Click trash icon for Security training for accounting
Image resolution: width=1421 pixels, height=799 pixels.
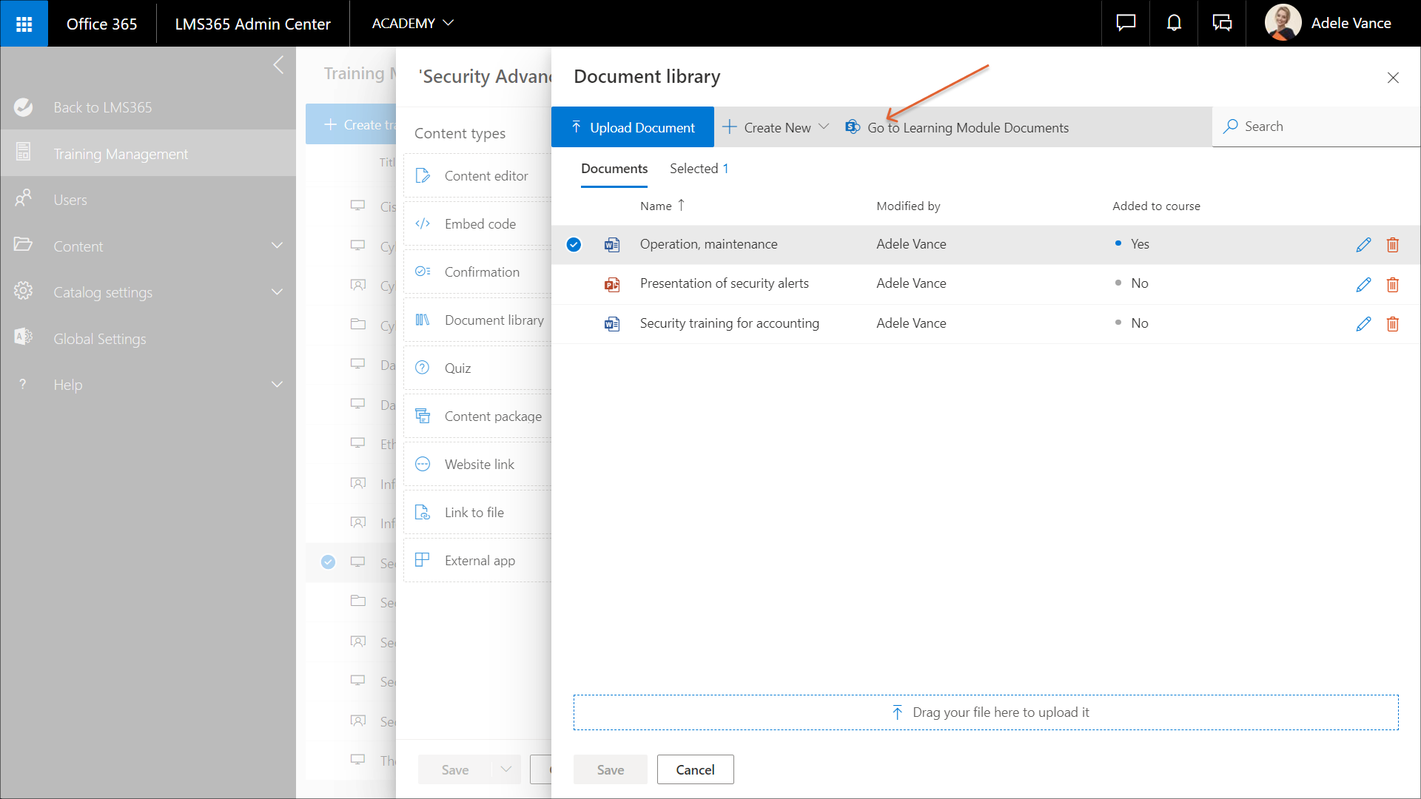tap(1392, 324)
